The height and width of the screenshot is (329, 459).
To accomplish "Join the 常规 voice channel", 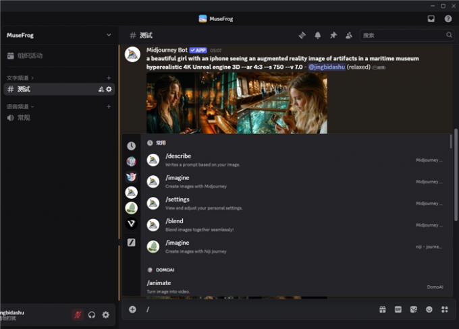I will click(x=59, y=118).
